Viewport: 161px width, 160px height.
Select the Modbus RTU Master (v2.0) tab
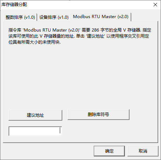[100, 17]
